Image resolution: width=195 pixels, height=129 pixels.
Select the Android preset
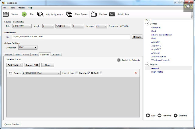(155, 53)
